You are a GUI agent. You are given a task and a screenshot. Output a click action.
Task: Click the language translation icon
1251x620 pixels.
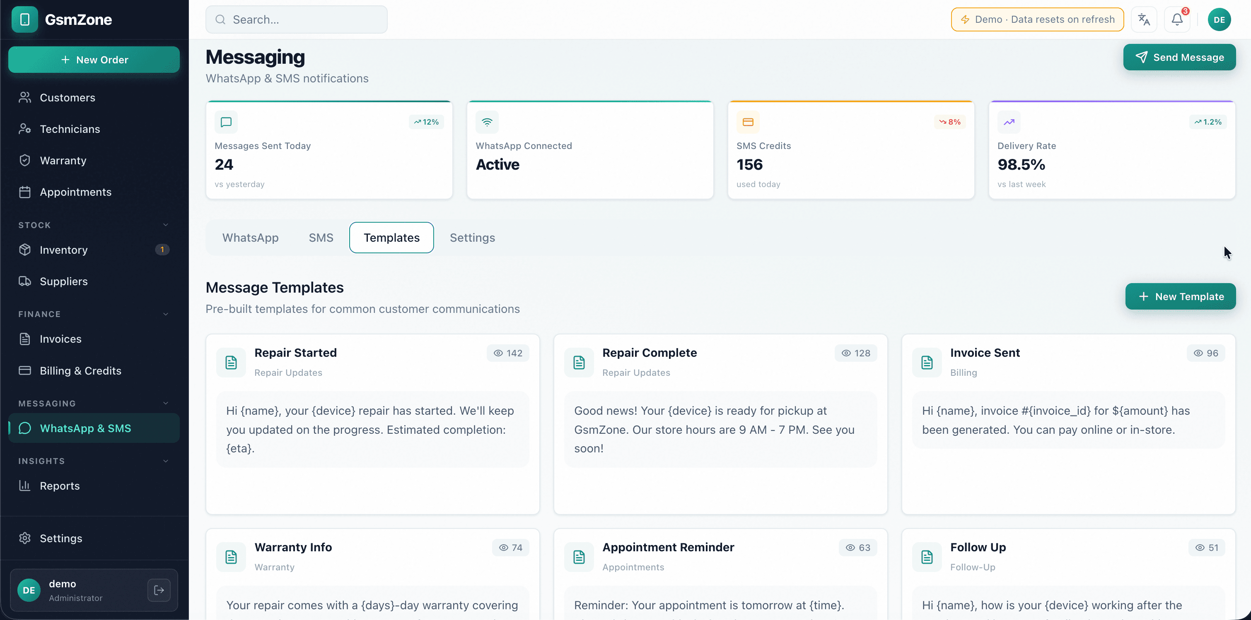[1144, 19]
